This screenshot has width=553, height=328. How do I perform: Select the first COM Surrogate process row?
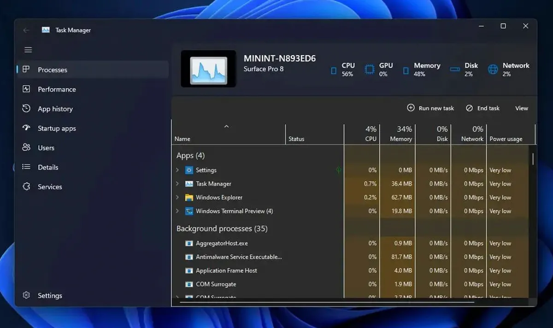pos(350,284)
